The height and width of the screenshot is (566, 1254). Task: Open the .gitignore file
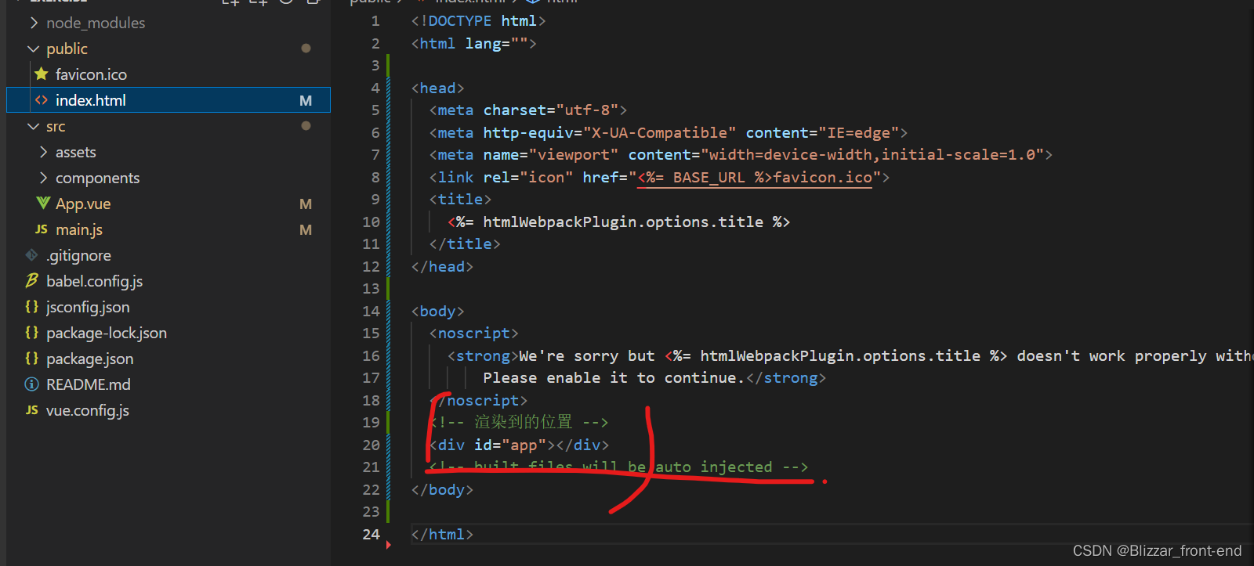pos(78,255)
